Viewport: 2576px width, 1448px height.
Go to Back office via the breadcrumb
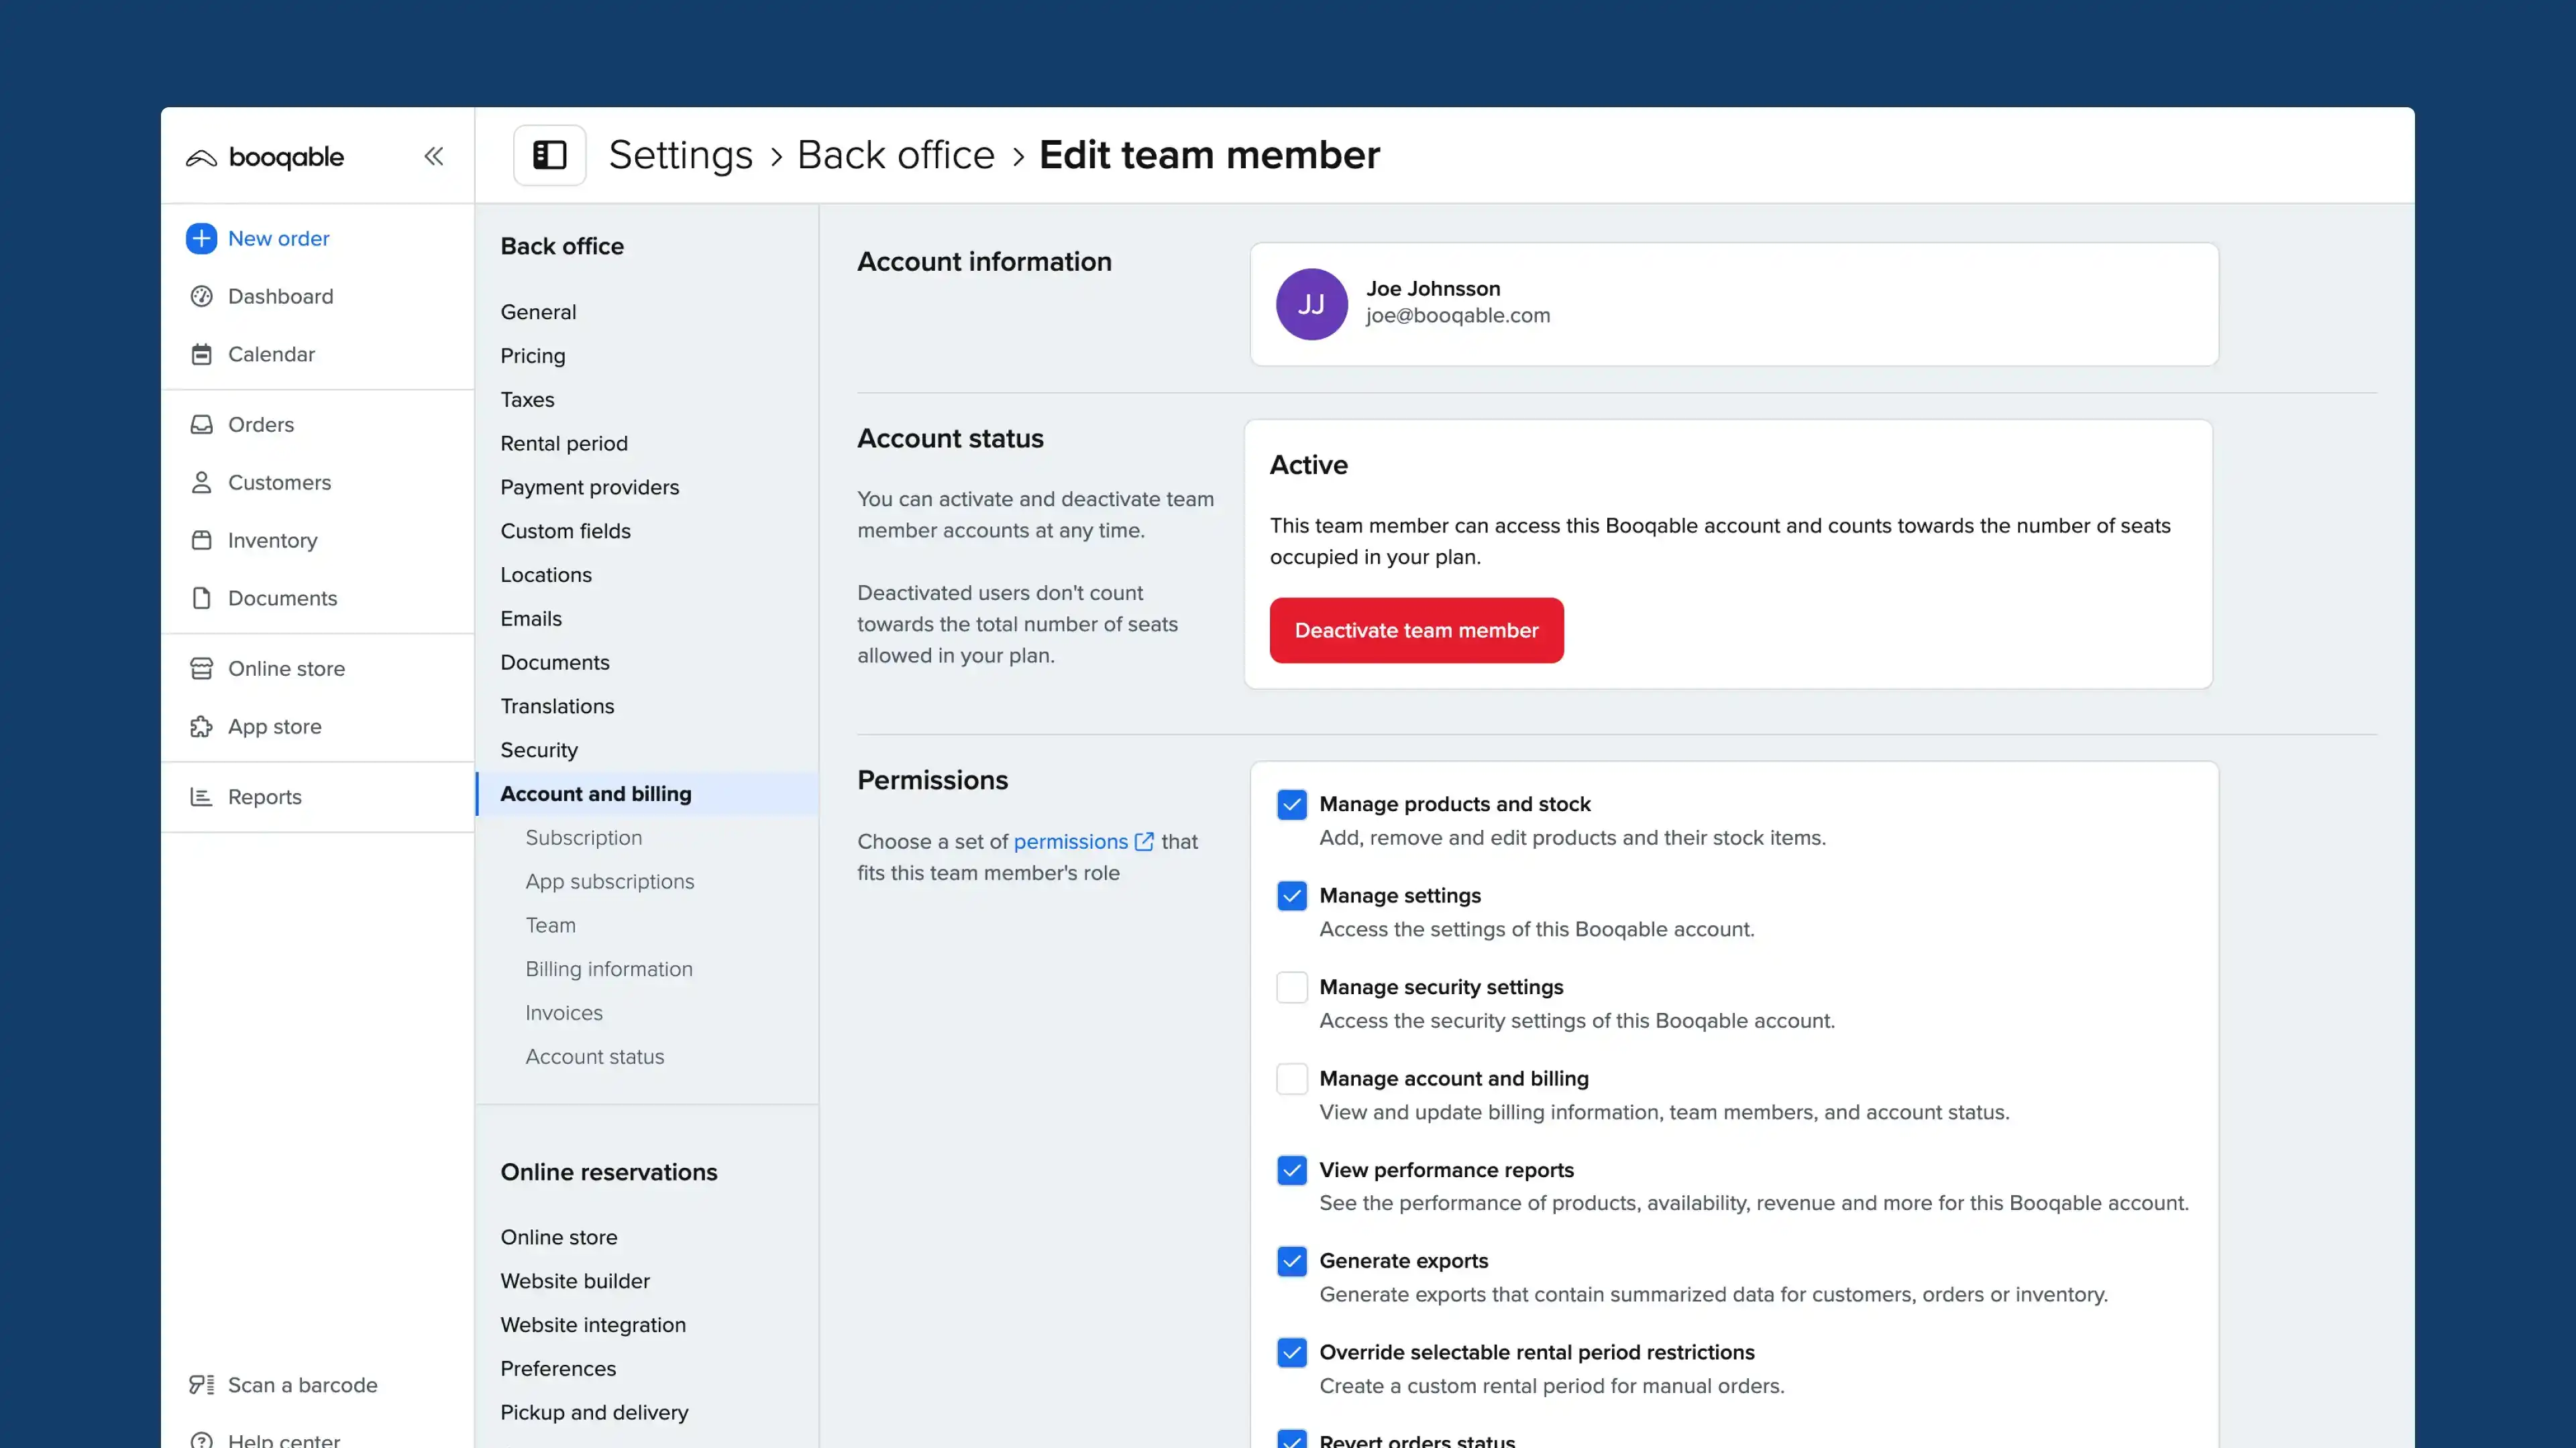tap(895, 155)
